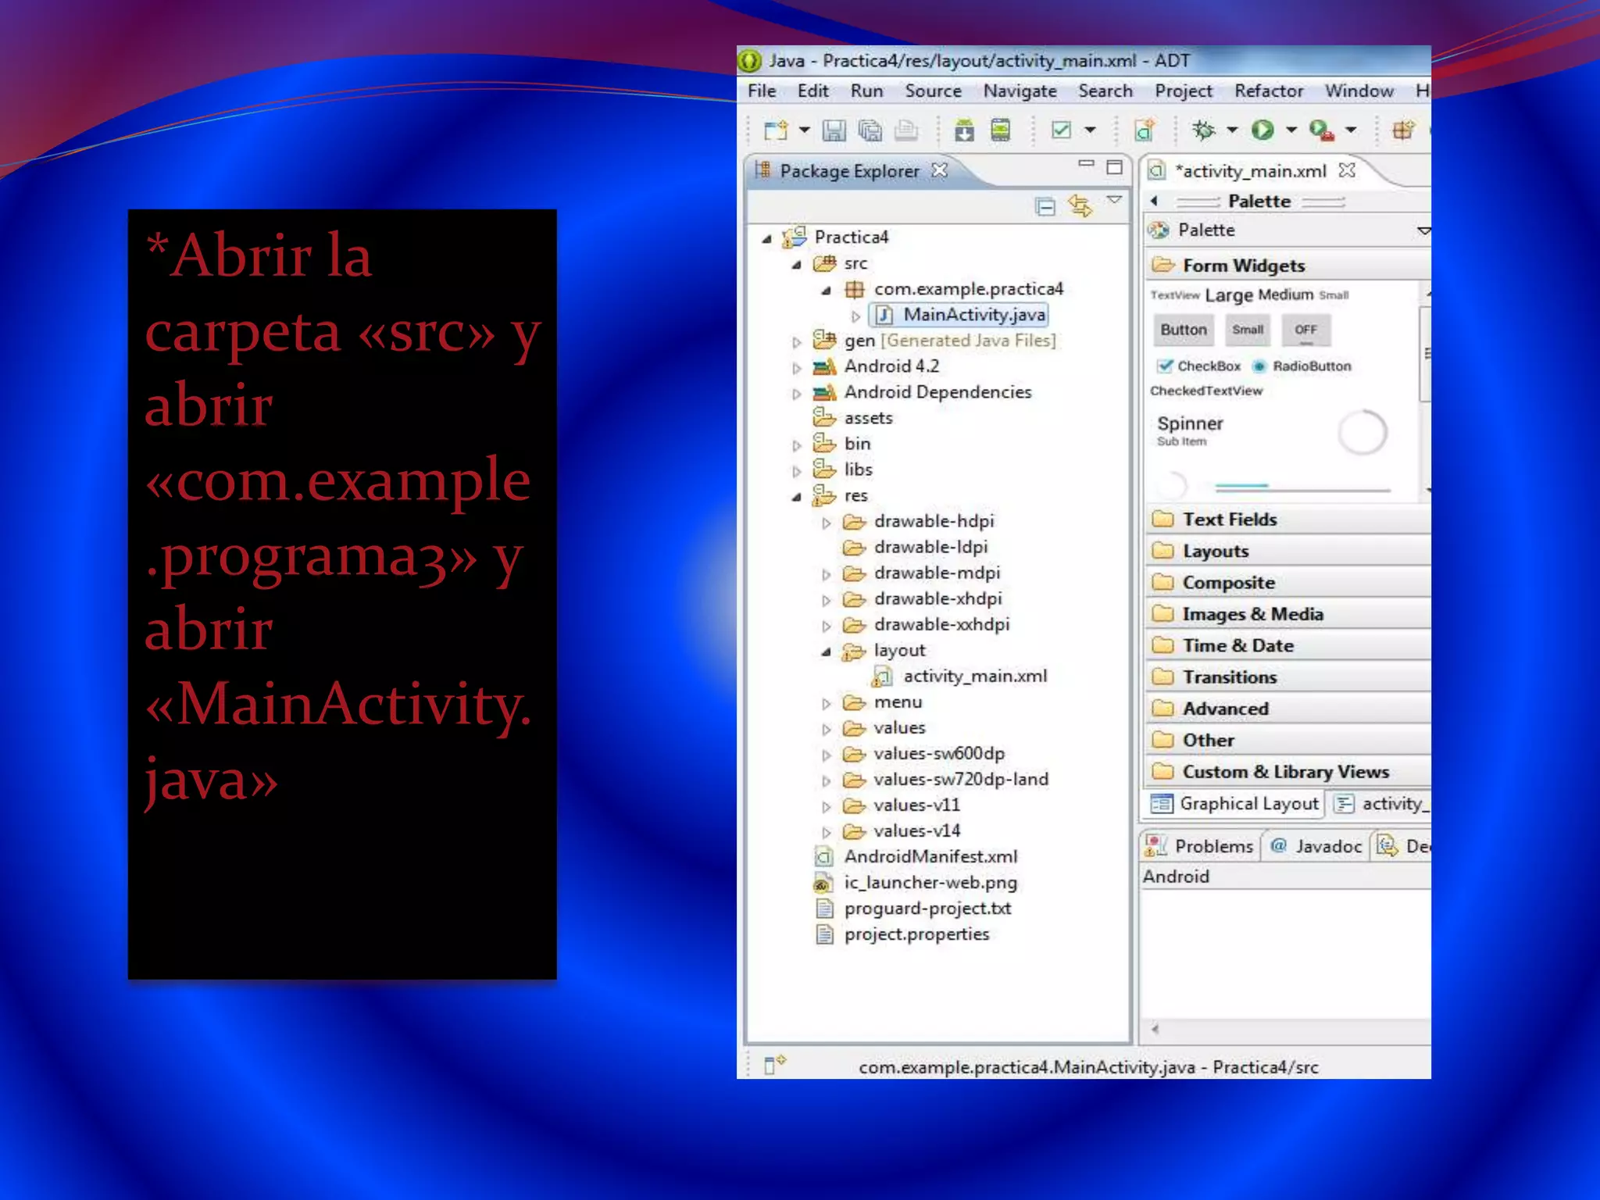This screenshot has height=1200, width=1600.
Task: Open the Run dropdown arrow
Action: coord(1291,130)
